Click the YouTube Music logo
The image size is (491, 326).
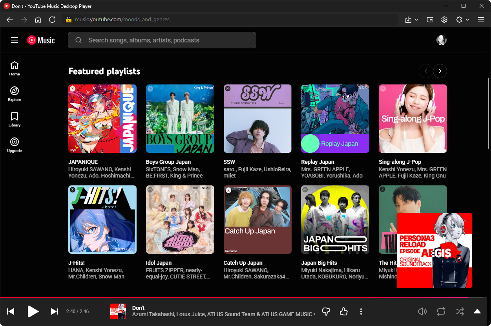41,40
